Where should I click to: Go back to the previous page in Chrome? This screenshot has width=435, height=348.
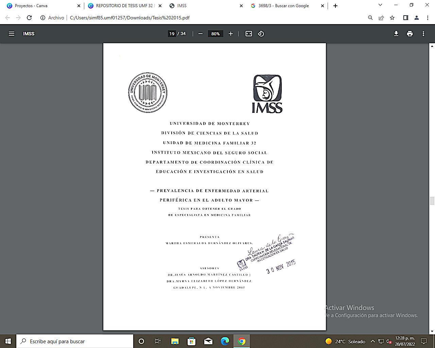7,18
